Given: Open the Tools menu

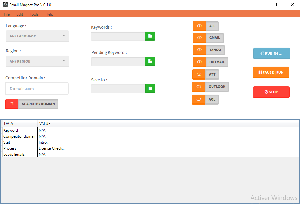Looking at the screenshot, I should coord(34,14).
